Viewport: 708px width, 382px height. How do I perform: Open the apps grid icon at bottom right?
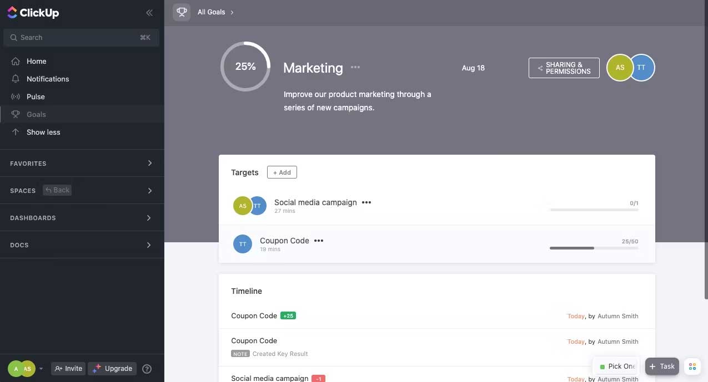click(x=692, y=366)
